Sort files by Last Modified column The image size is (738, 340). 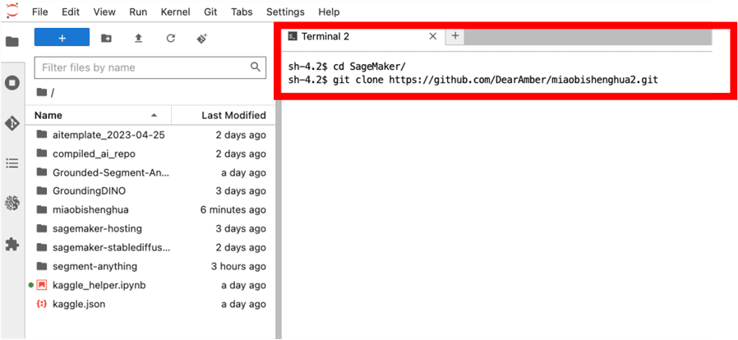click(x=233, y=116)
